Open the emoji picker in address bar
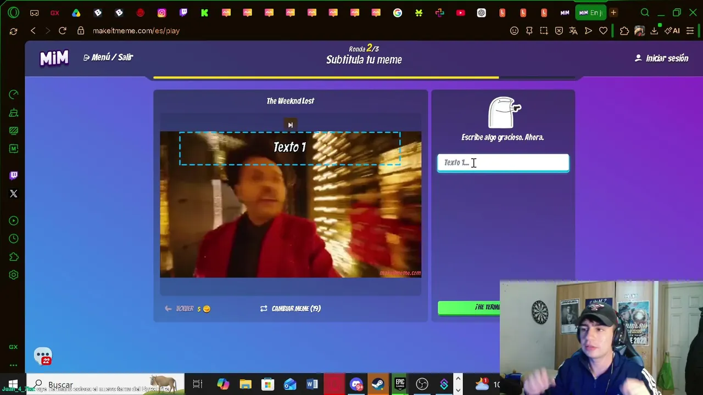 coord(514,31)
